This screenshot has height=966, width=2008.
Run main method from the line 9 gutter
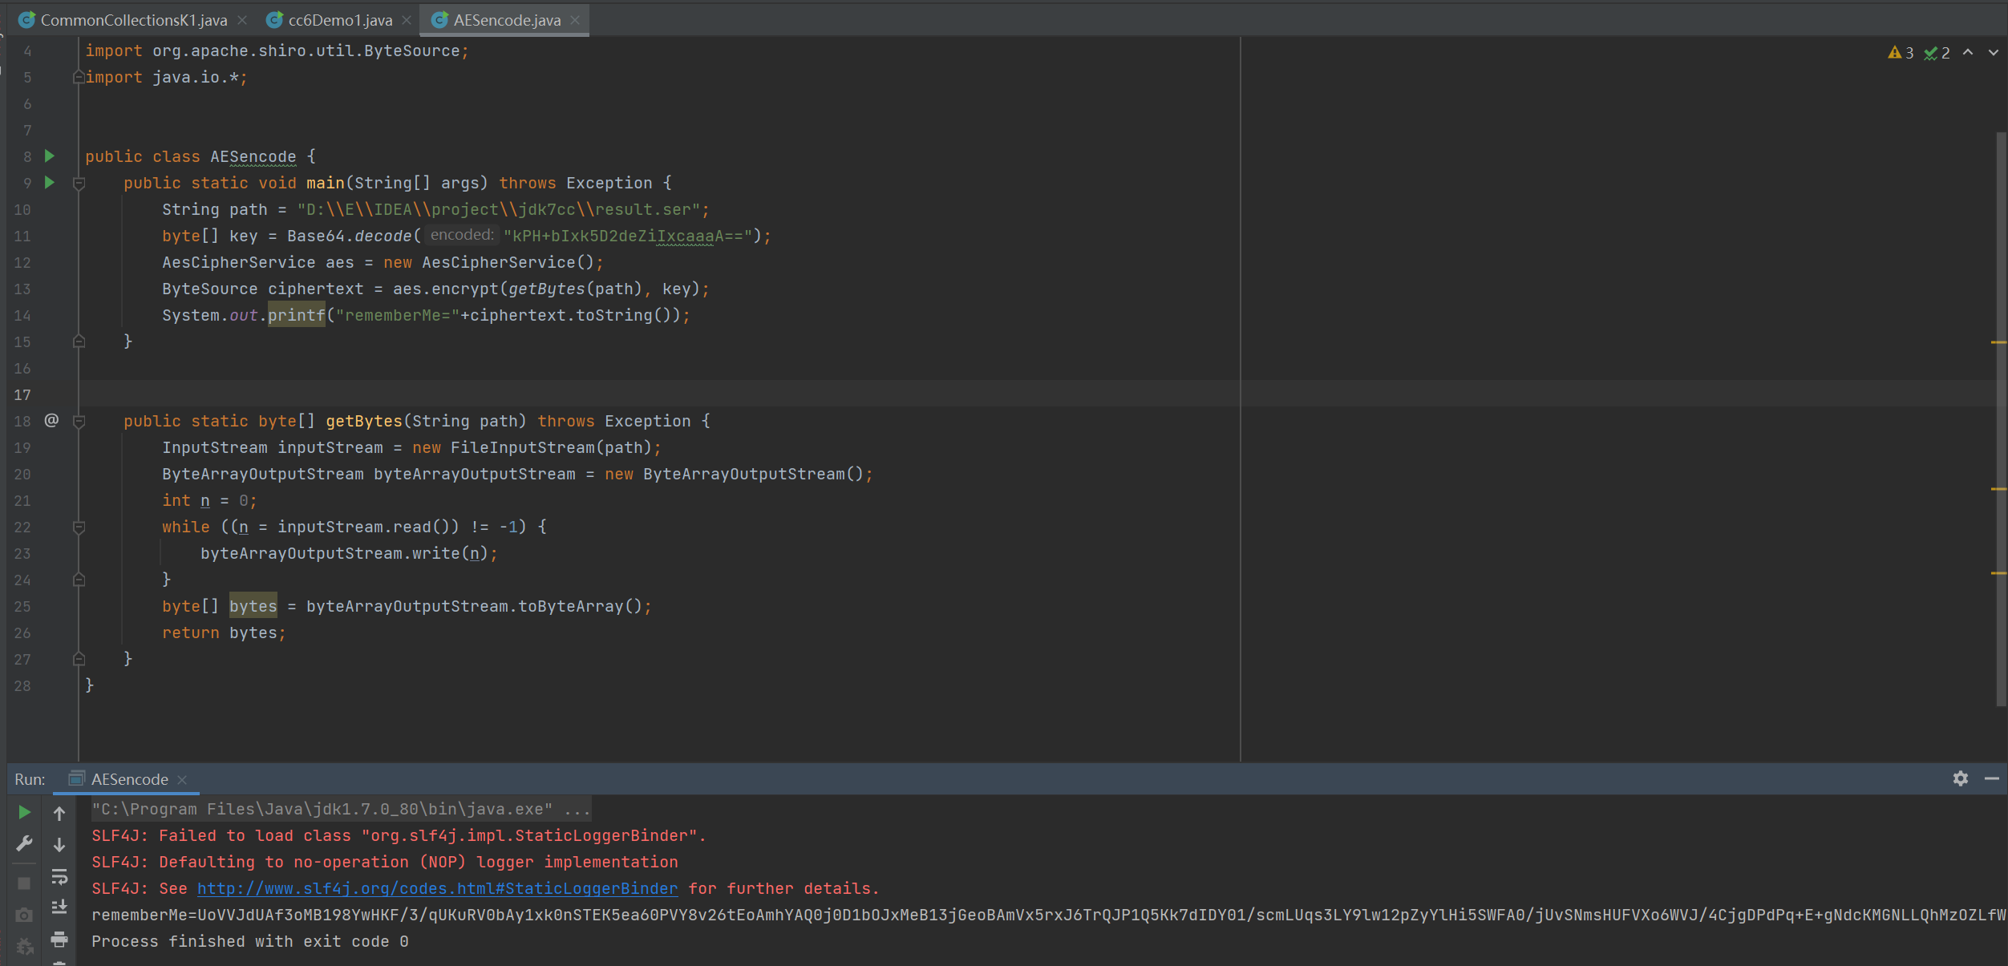(x=49, y=182)
